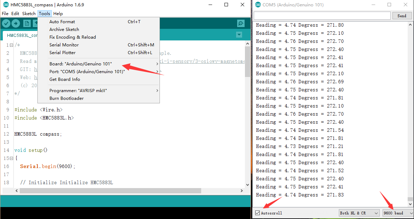Click the serial monitor input field
This screenshot has width=414, height=219.
[x=322, y=16]
